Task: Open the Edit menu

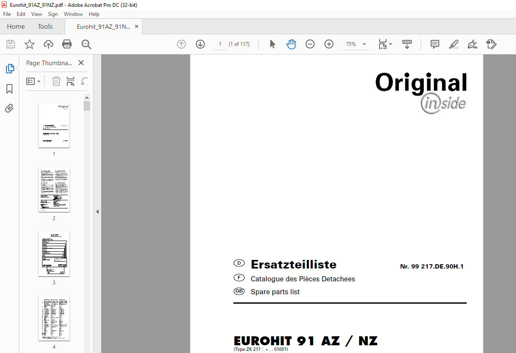Action: (x=21, y=14)
